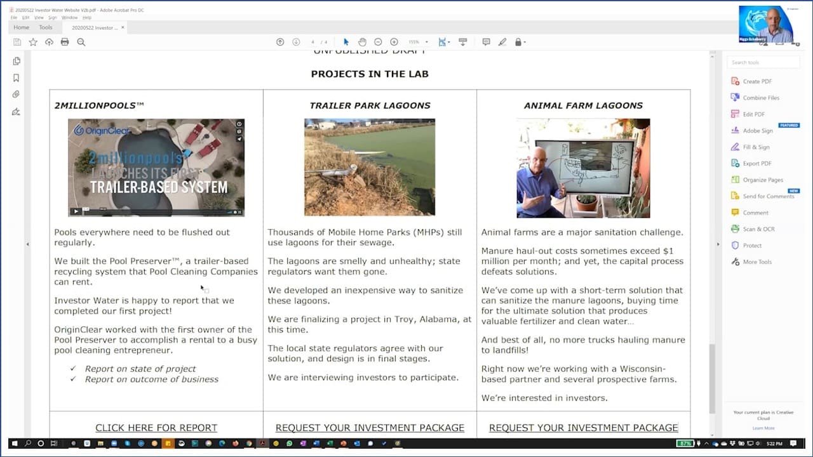Click the Search tools field
This screenshot has height=457, width=813.
pos(763,62)
